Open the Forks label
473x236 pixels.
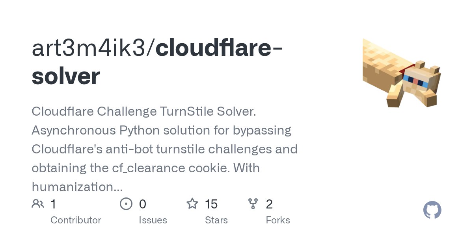[x=278, y=220]
